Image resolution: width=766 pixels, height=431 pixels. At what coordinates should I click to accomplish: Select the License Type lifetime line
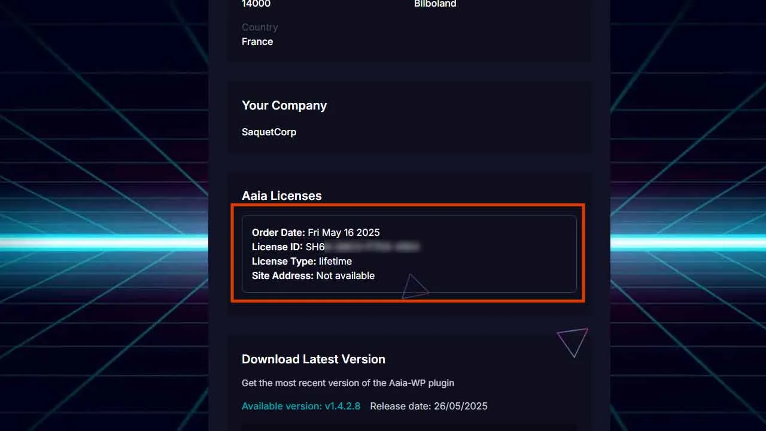coord(302,261)
